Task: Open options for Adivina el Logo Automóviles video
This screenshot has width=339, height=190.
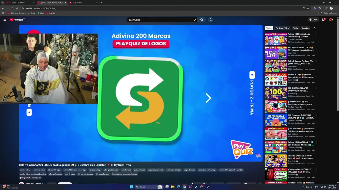Action: [317, 75]
